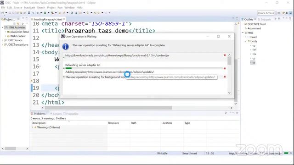
Task: Switch to the Project Explorer tab
Action: 8,19
